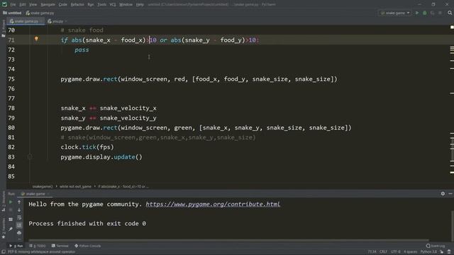Viewport: 454px width, 255px height.
Task: Hide the Run panel with minus icon
Action: [x=450, y=193]
